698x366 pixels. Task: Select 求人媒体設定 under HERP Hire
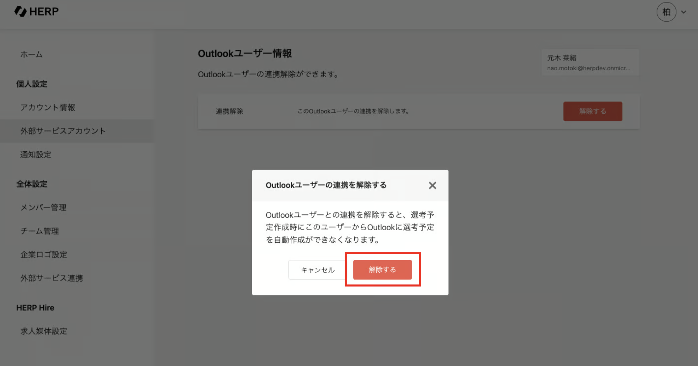point(44,331)
